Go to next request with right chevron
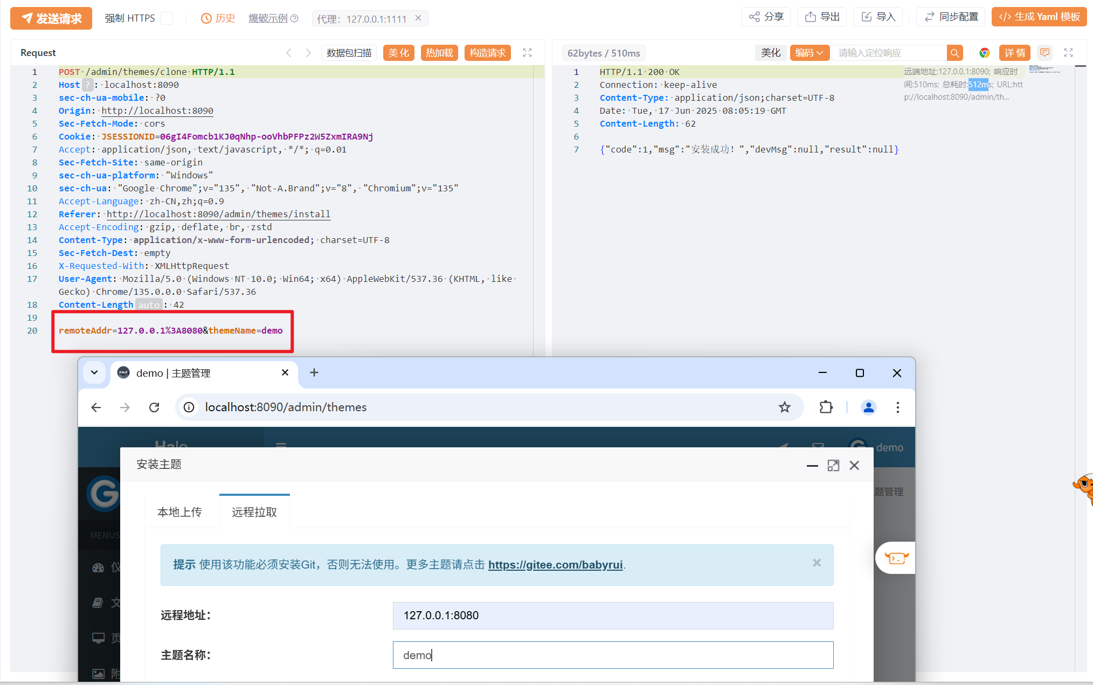This screenshot has width=1093, height=685. coord(308,53)
